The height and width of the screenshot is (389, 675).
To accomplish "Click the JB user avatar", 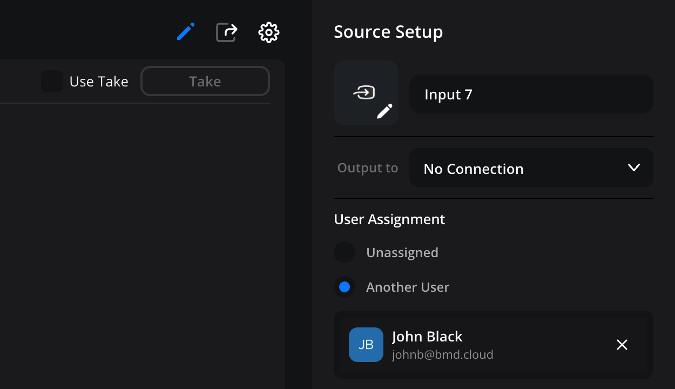I will tap(366, 345).
